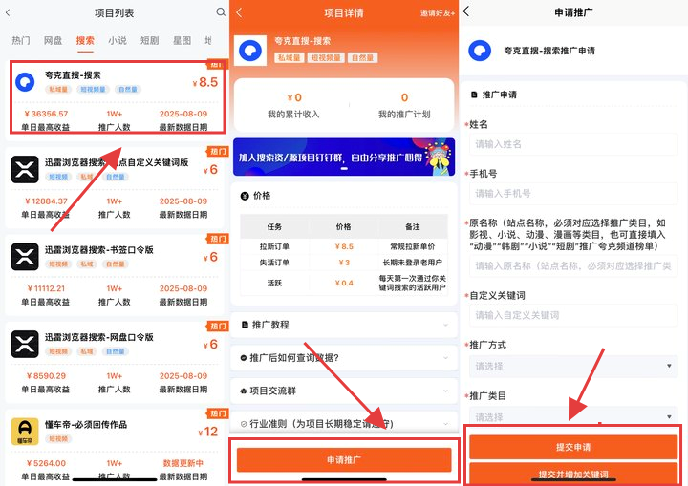Tap the back arrow on 项目详情 page
688x486 pixels.
239,12
